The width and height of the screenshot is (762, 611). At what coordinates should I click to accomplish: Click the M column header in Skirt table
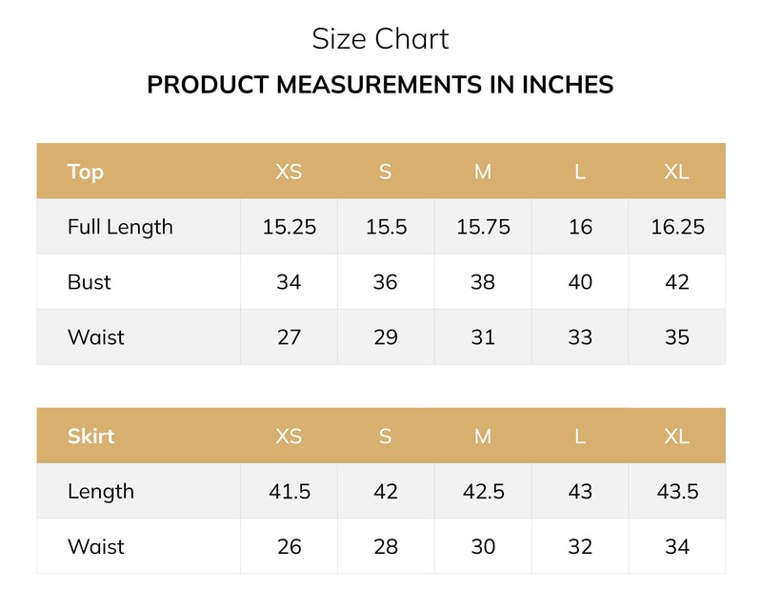coord(483,436)
